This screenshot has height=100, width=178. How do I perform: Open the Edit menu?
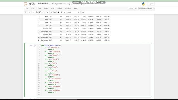pyautogui.click(x=33, y=9)
